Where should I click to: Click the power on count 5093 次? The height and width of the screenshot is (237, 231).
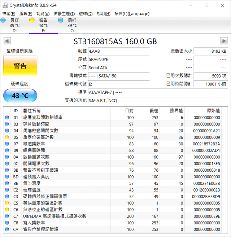[210, 76]
